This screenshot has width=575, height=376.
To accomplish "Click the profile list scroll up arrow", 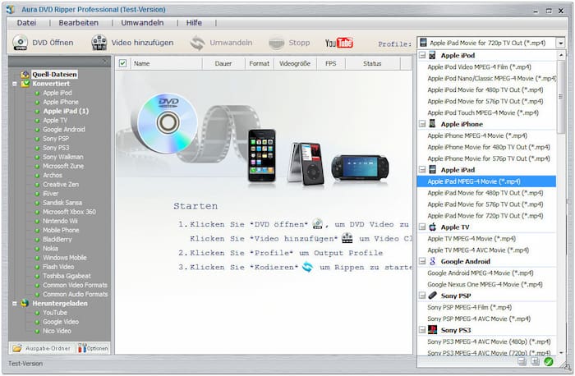I will coord(561,55).
